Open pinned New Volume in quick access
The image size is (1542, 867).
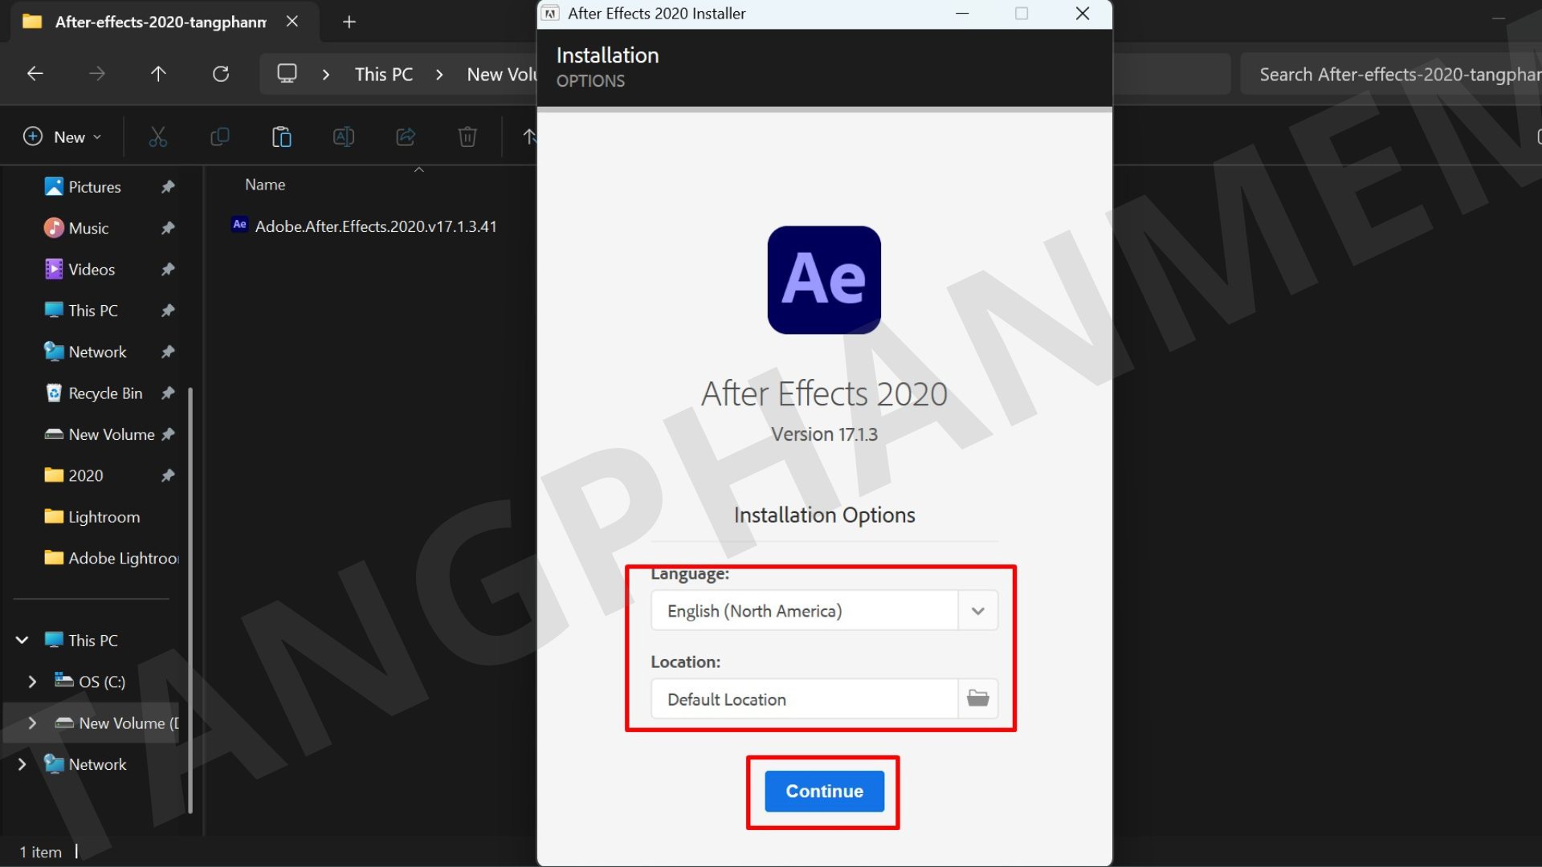coord(112,434)
